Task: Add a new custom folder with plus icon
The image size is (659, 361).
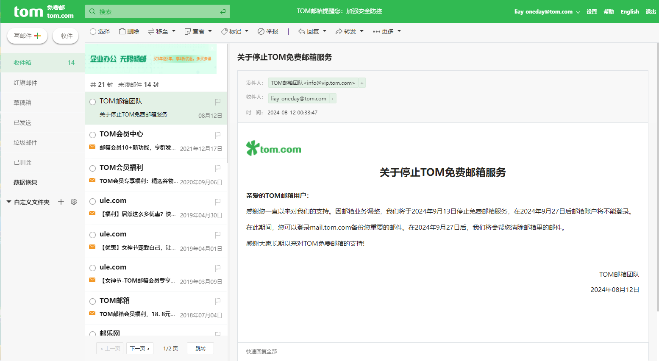Action: pyautogui.click(x=61, y=202)
